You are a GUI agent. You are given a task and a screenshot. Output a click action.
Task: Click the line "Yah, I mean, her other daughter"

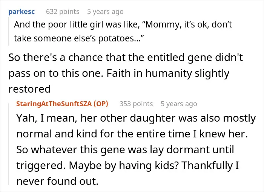pos(136,118)
